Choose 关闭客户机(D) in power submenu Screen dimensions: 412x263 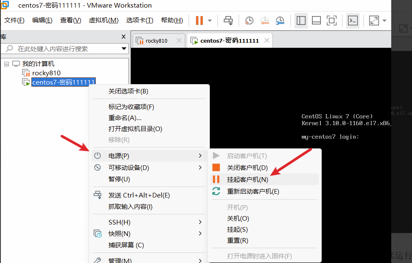(264, 167)
